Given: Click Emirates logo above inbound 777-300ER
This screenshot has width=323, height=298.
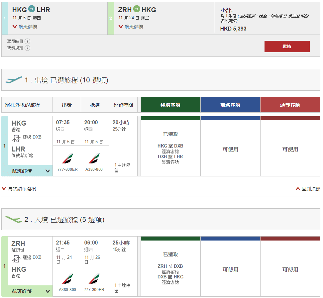Looking at the screenshot, I should [x=94, y=279].
